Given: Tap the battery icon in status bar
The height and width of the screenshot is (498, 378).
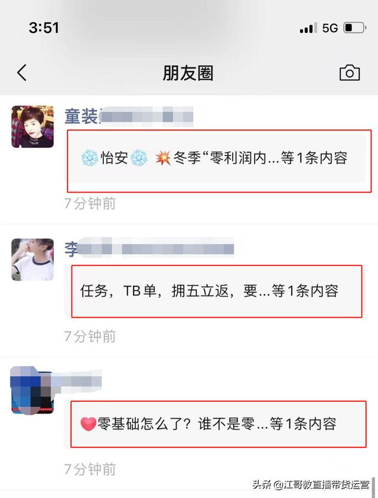Looking at the screenshot, I should pyautogui.click(x=355, y=28).
